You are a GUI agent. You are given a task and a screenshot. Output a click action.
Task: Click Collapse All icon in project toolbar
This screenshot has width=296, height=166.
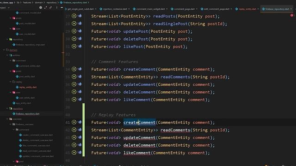[x=50, y=7]
